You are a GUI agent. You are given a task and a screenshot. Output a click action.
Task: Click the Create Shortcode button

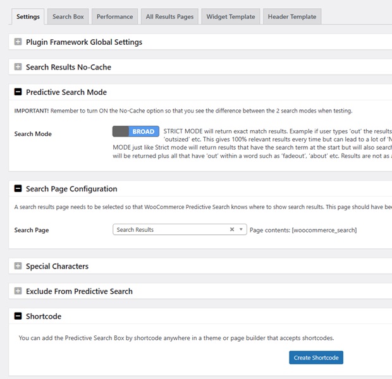click(x=316, y=358)
